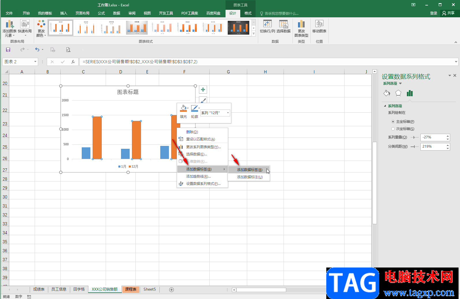Click the Add Chart Element icon
This screenshot has width=460, height=299.
(x=10, y=24)
